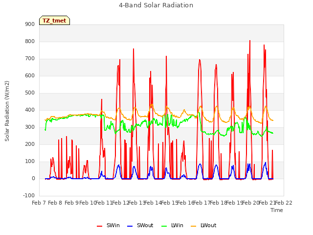Click the Feb 8 x-axis tick label

pos(55,203)
